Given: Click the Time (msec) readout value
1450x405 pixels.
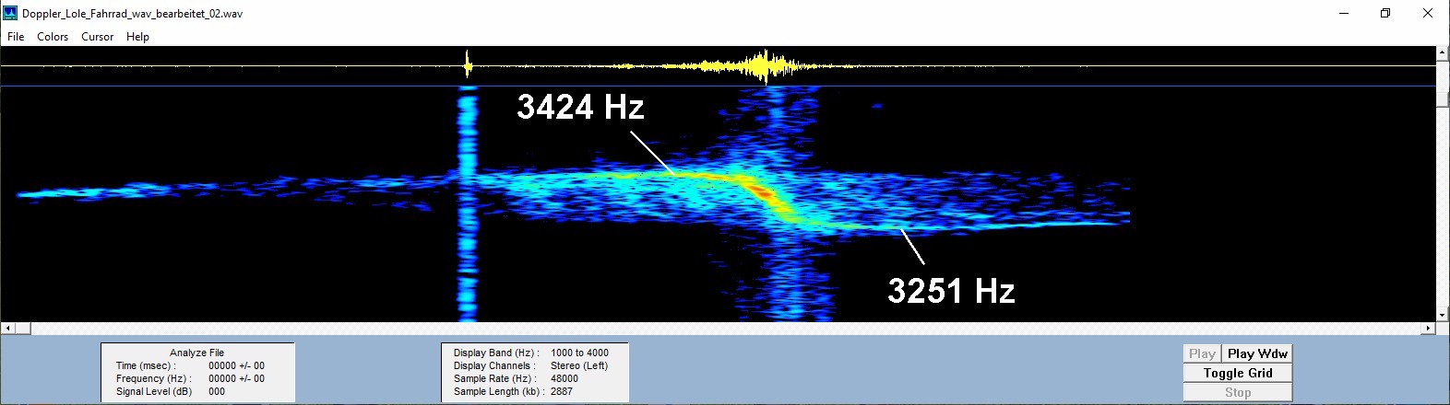Looking at the screenshot, I should coord(236,365).
